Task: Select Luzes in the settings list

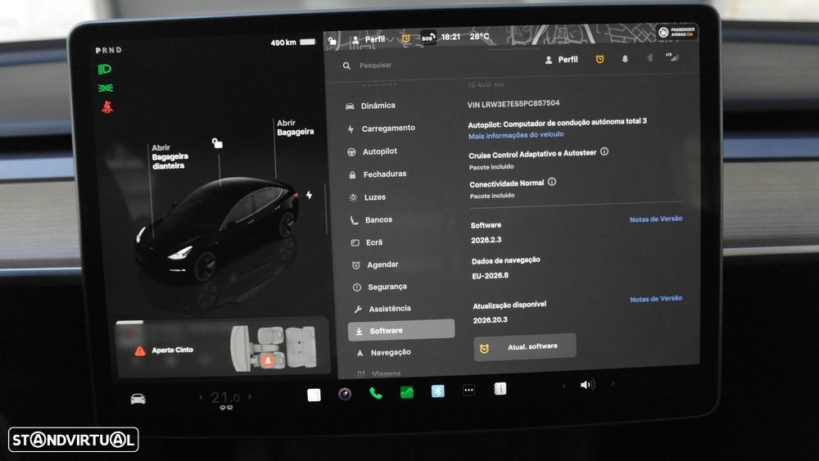Action: 367,197
